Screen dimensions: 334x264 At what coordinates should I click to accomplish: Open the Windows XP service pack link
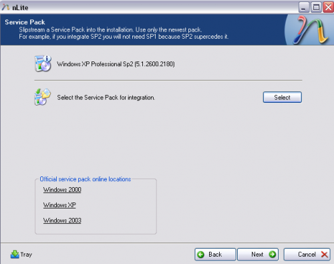[x=59, y=205]
